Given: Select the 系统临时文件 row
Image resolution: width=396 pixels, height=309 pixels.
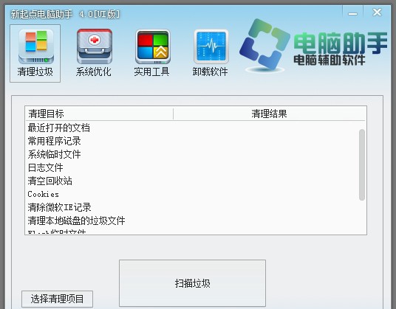Looking at the screenshot, I should coord(192,154).
